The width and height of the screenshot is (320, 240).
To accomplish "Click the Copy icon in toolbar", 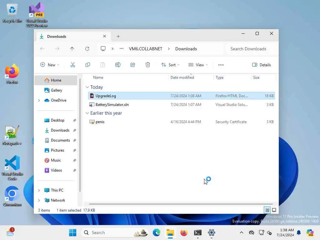I will click(88, 65).
